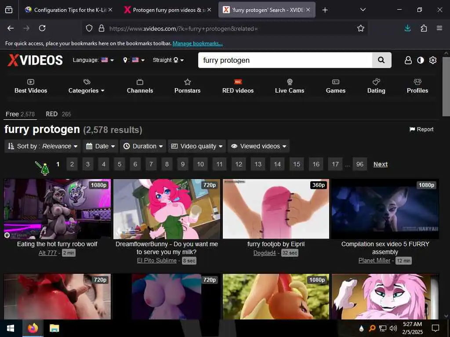Click the browser address bar URL
The width and height of the screenshot is (450, 337).
(x=183, y=29)
